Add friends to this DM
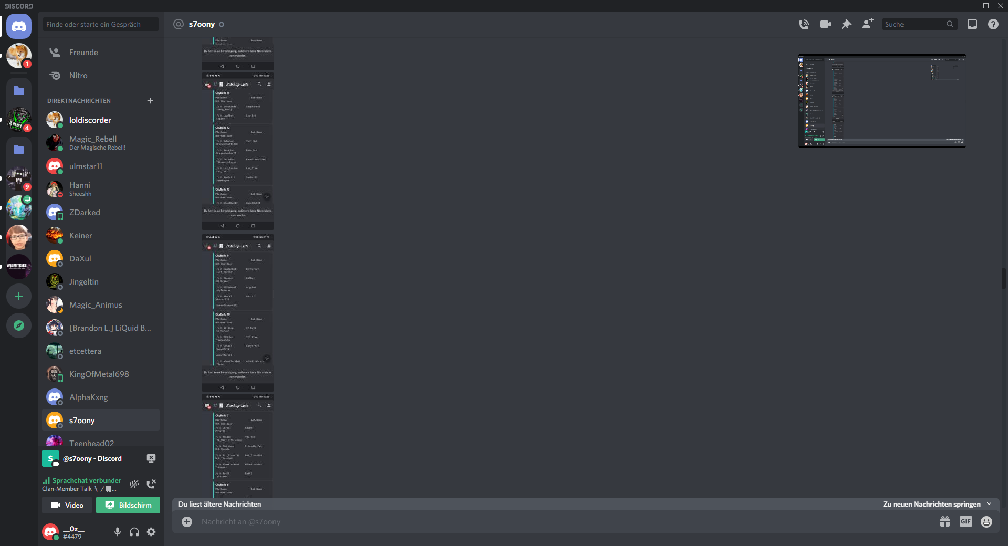This screenshot has width=1008, height=546. pos(867,24)
